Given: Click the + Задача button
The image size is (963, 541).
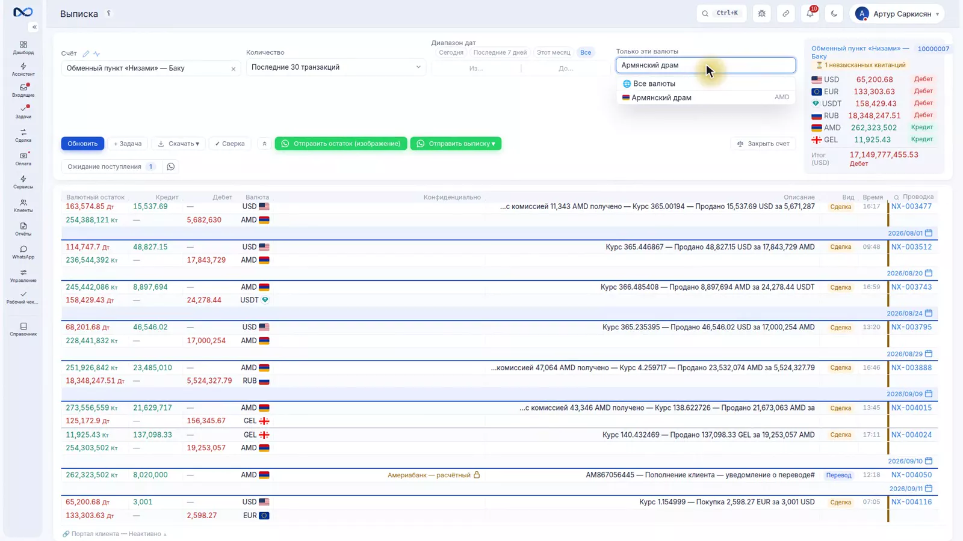Looking at the screenshot, I should coord(128,144).
